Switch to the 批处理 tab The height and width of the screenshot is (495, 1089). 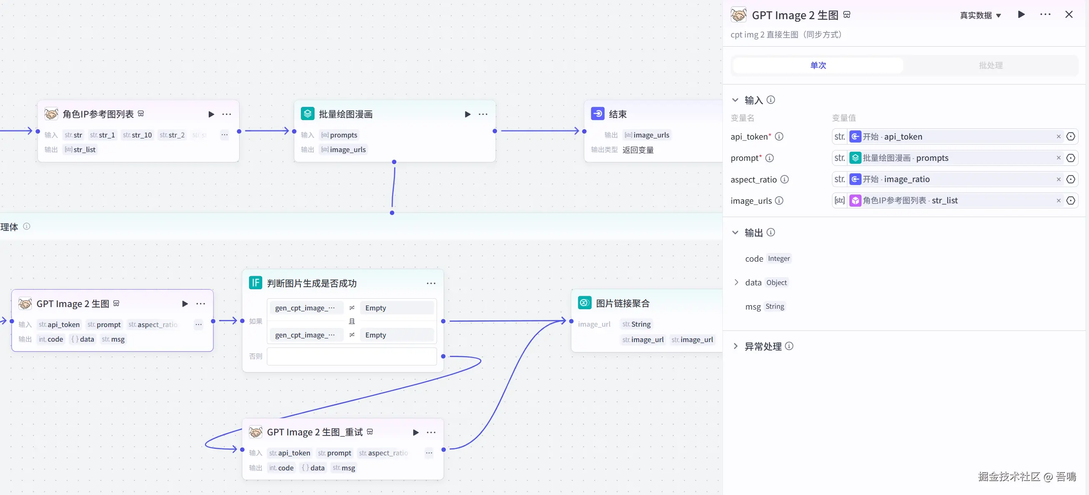click(990, 65)
